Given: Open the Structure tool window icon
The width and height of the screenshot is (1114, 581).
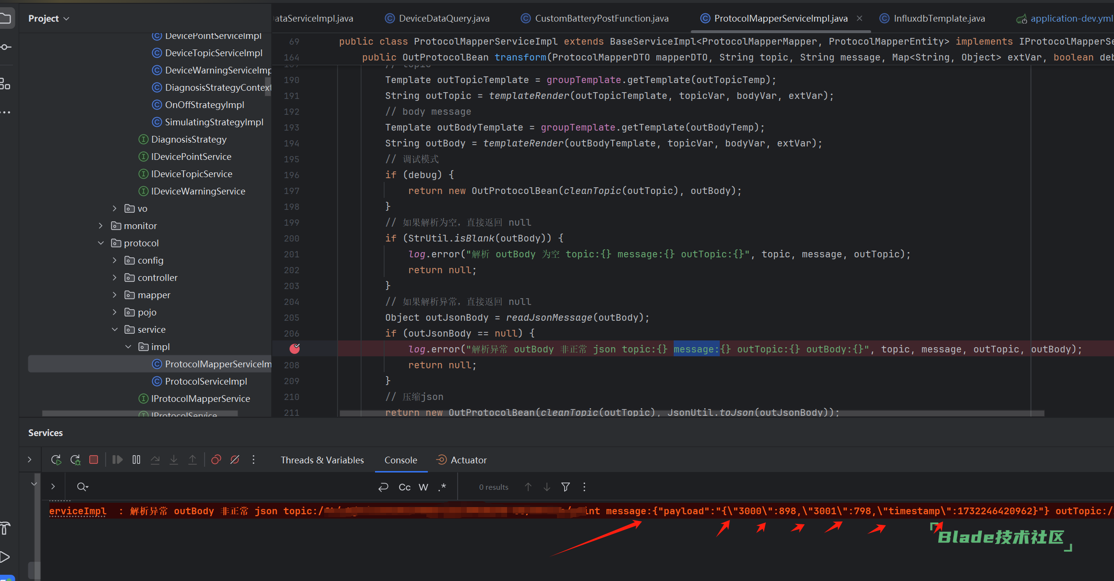Looking at the screenshot, I should (x=5, y=84).
